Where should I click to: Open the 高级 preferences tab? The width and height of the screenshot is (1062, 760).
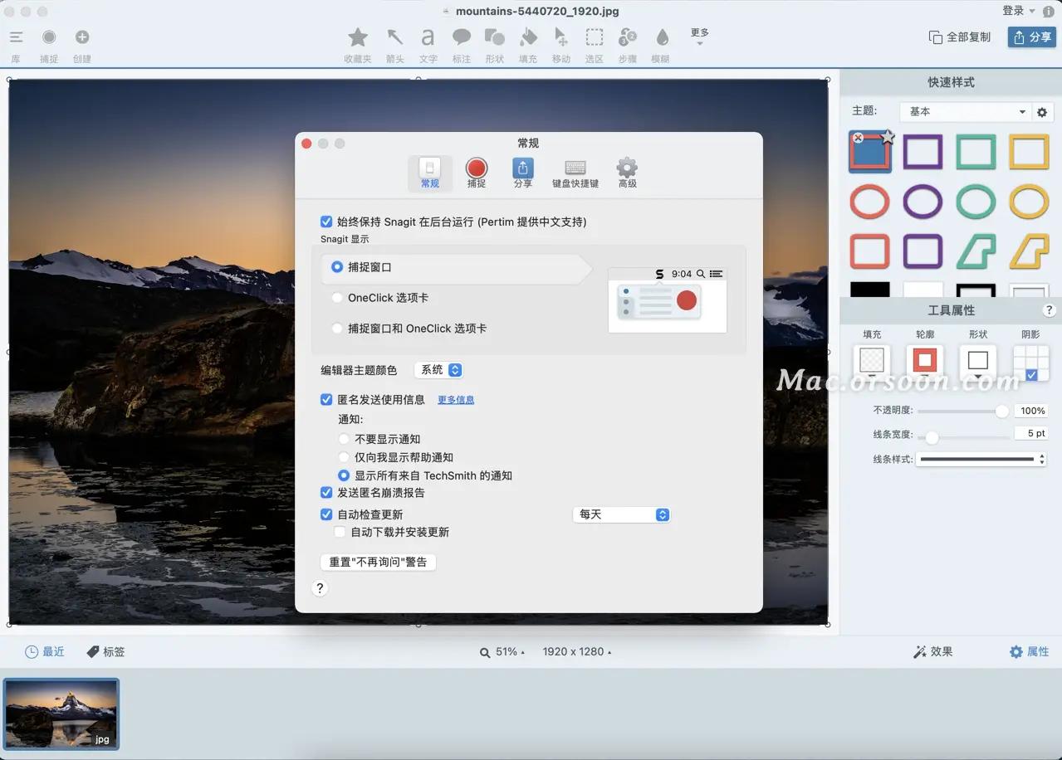(627, 173)
